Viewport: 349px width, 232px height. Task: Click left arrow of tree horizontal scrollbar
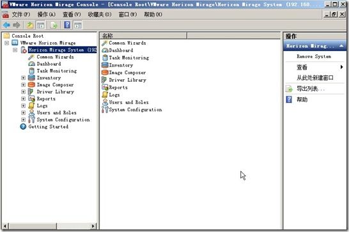click(5, 226)
